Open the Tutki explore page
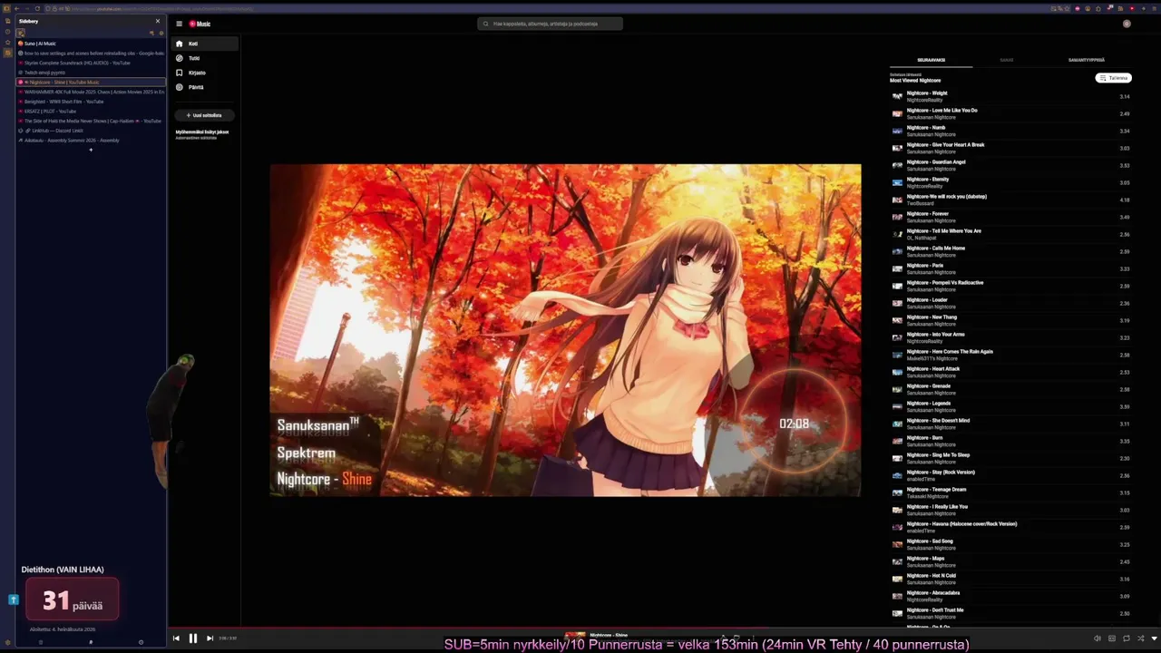 pos(205,58)
